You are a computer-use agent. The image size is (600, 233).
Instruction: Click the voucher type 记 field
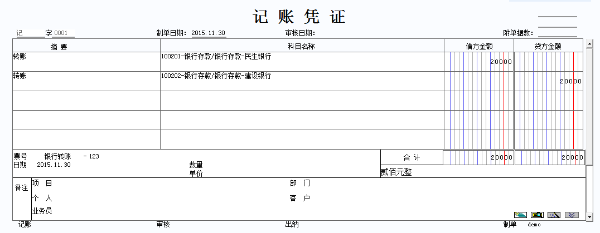coord(30,33)
